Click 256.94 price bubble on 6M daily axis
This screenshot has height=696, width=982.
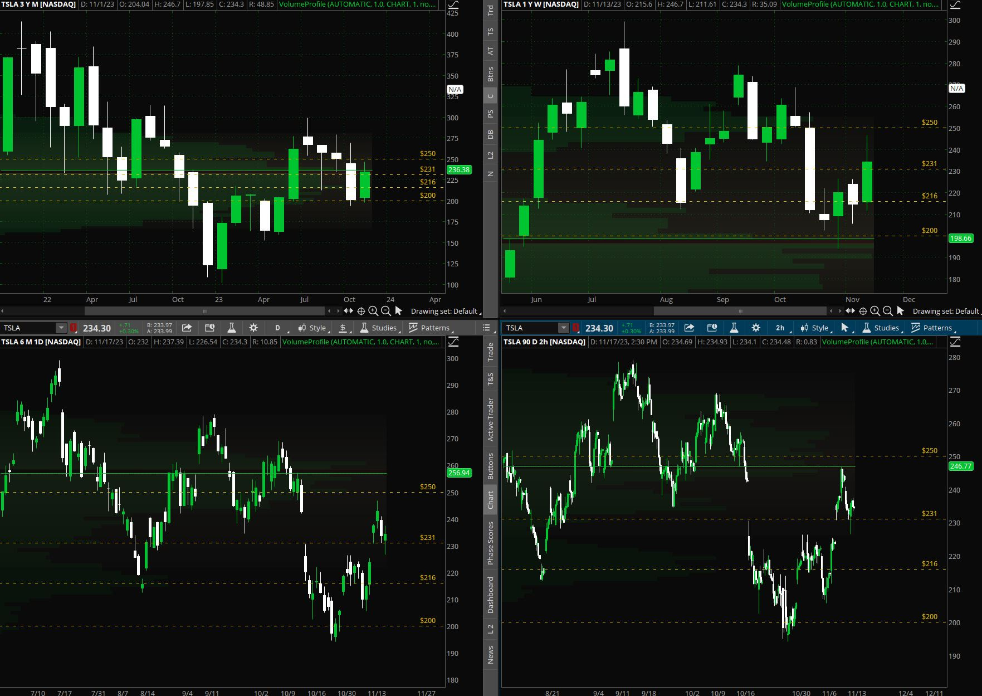pyautogui.click(x=459, y=473)
